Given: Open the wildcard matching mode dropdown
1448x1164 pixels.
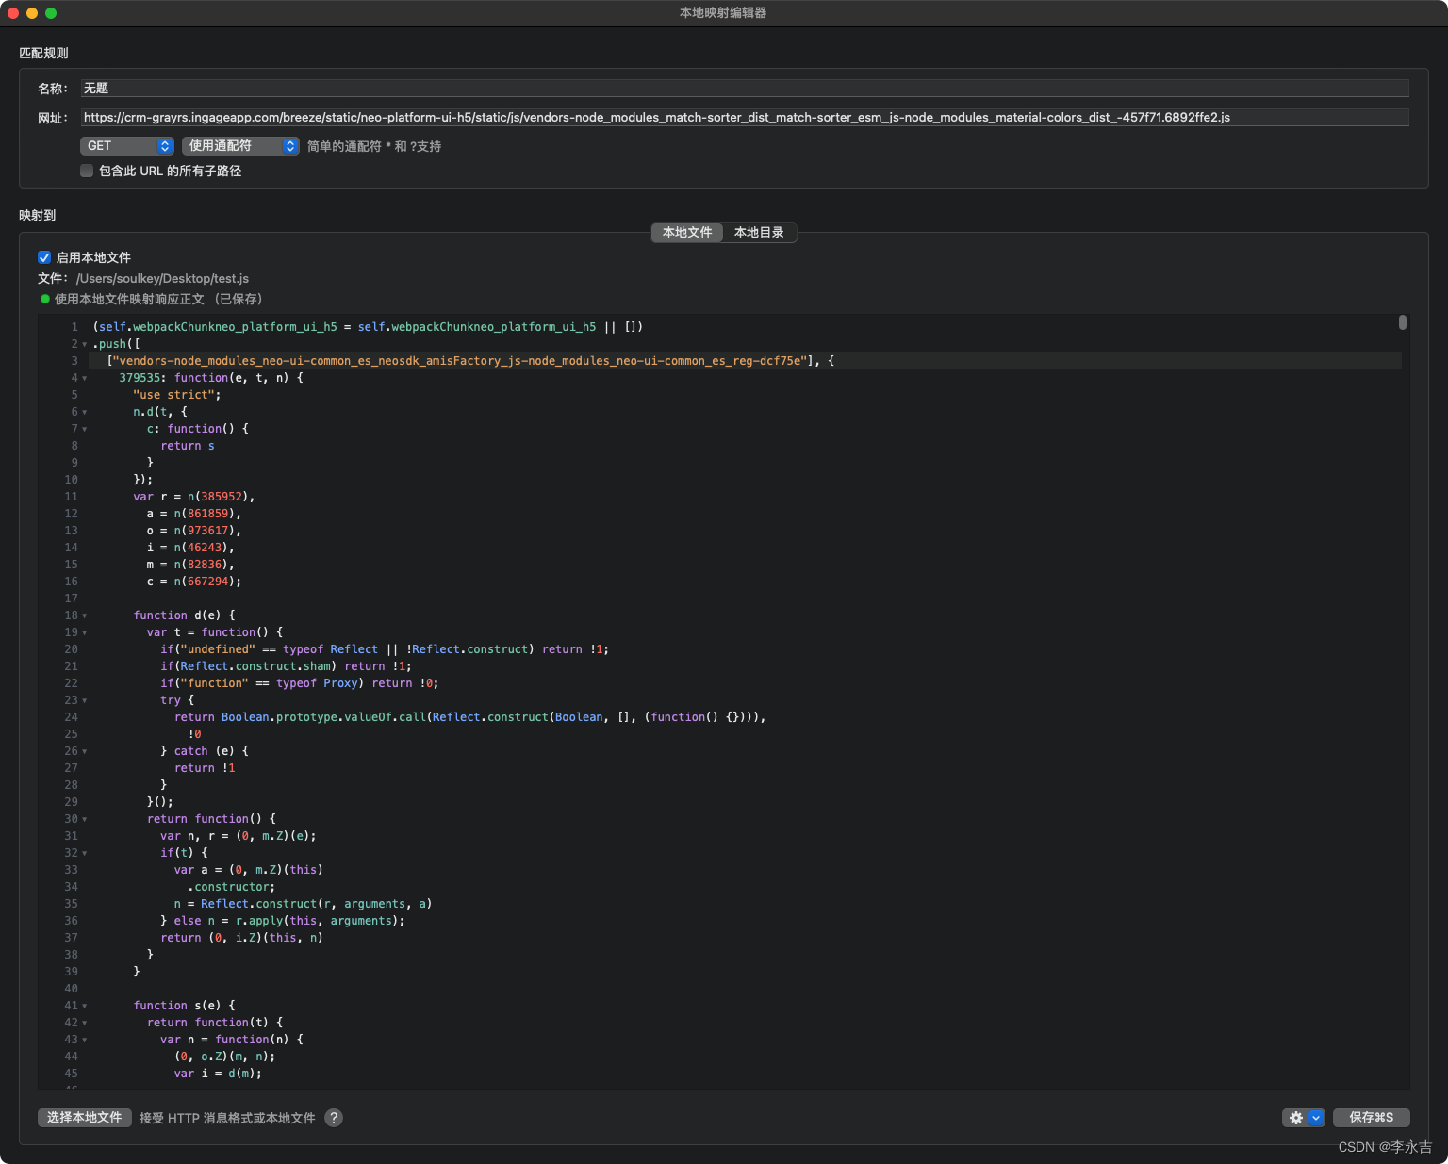Looking at the screenshot, I should click(240, 146).
